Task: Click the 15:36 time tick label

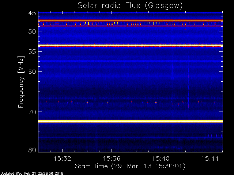Action: pyautogui.click(x=112, y=159)
